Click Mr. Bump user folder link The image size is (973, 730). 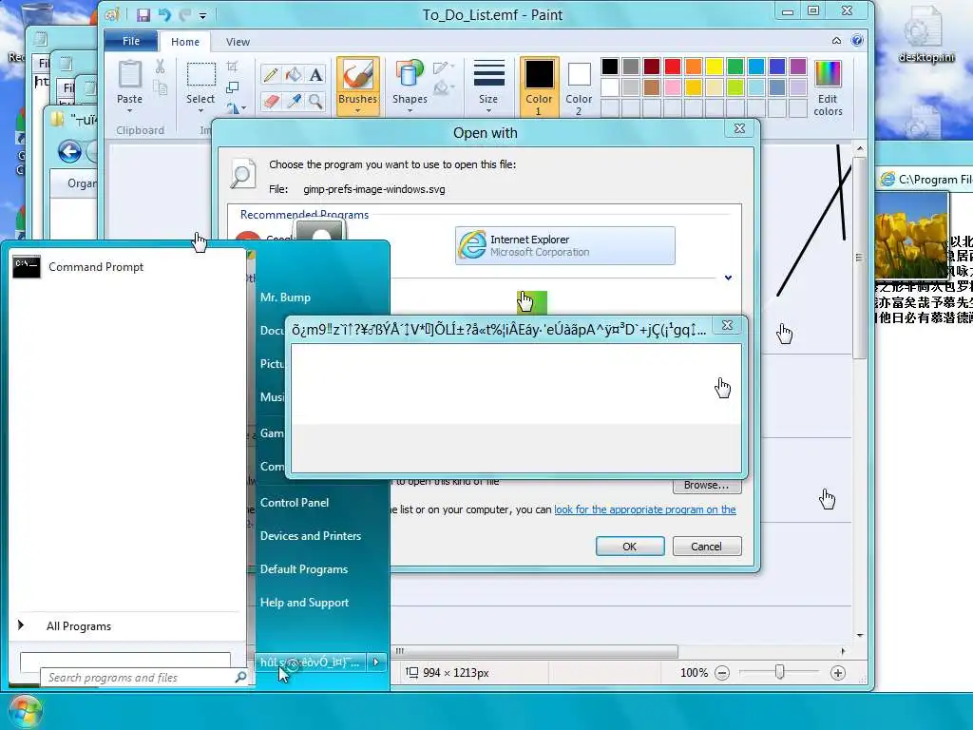(x=285, y=297)
